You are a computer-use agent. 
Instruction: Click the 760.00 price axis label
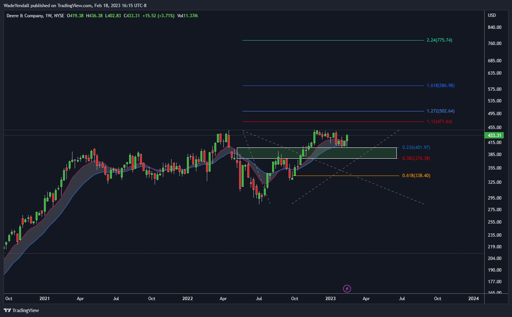coord(494,44)
